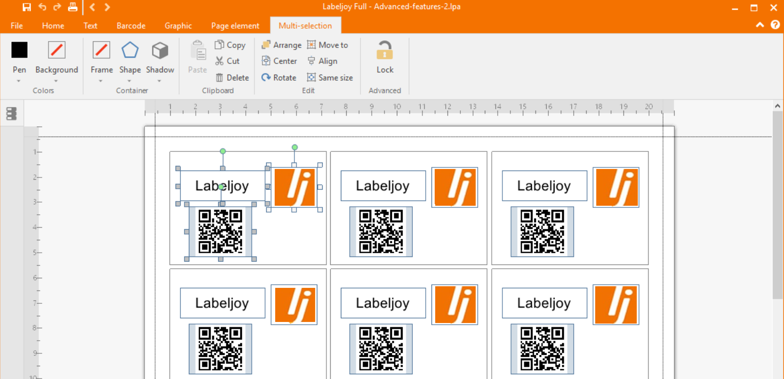Click the selected QR code in first label
This screenshot has height=379, width=784.
pos(220,231)
